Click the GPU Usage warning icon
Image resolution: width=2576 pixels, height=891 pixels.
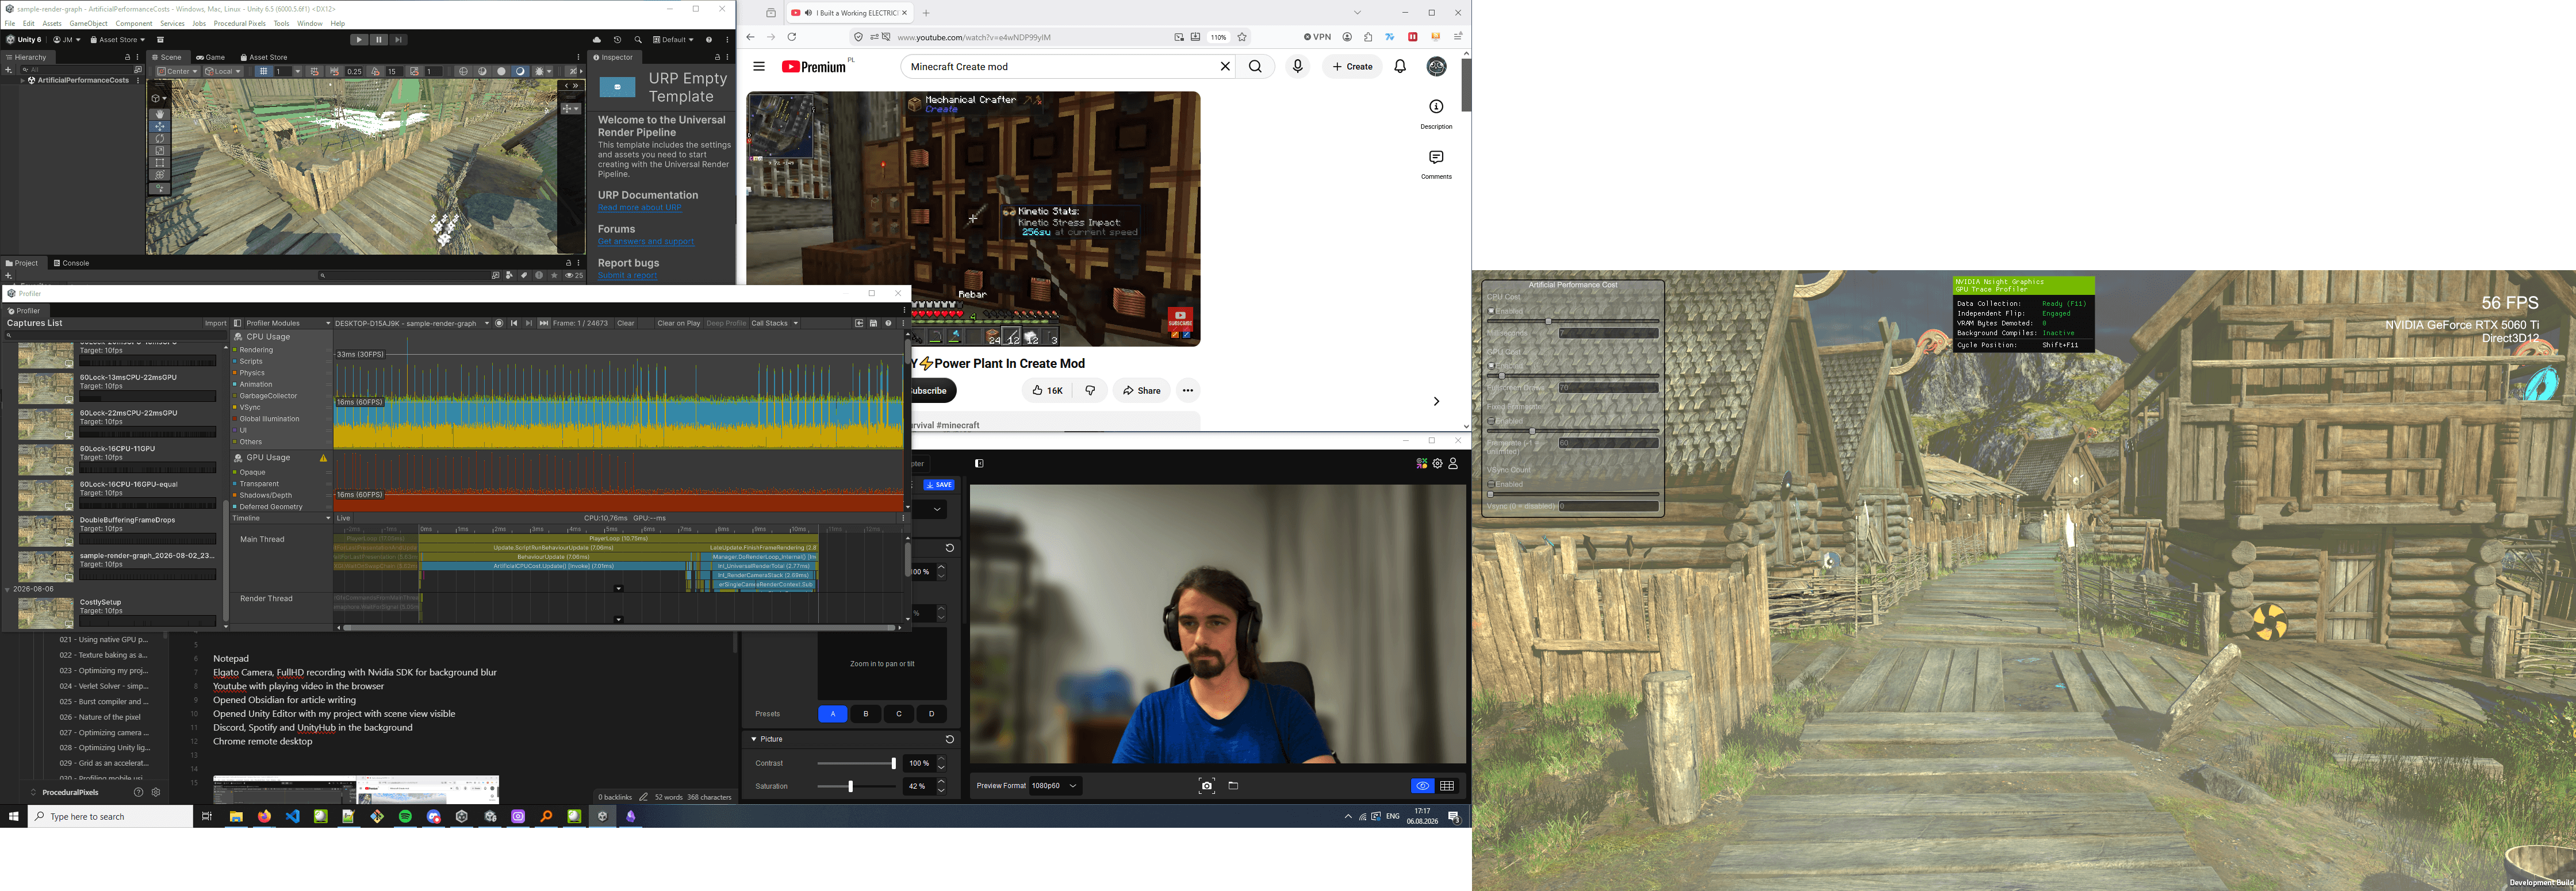pos(324,458)
